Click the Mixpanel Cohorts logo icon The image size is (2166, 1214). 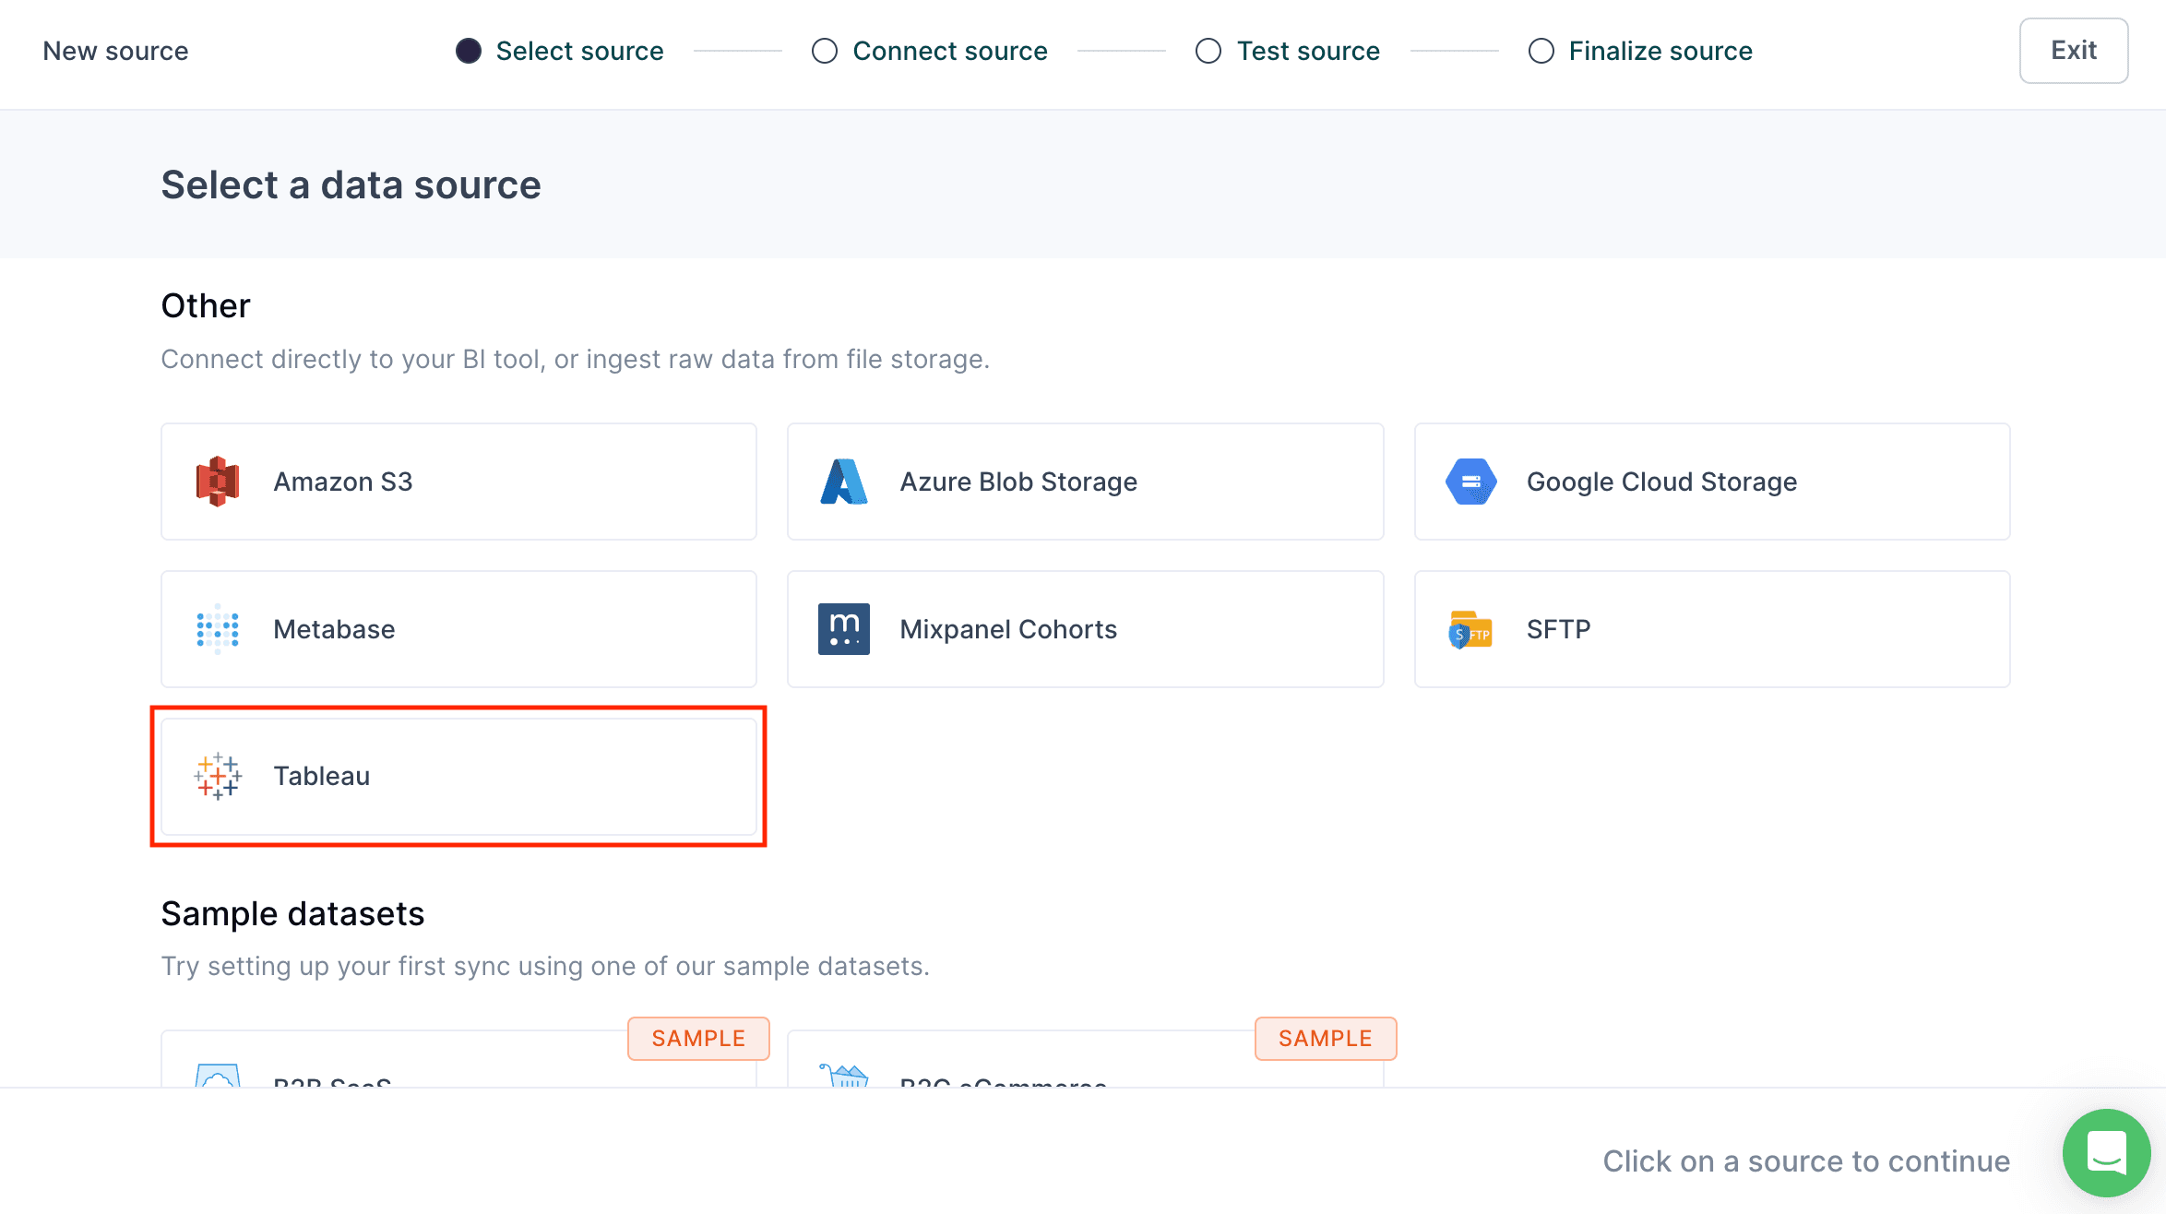pos(844,629)
